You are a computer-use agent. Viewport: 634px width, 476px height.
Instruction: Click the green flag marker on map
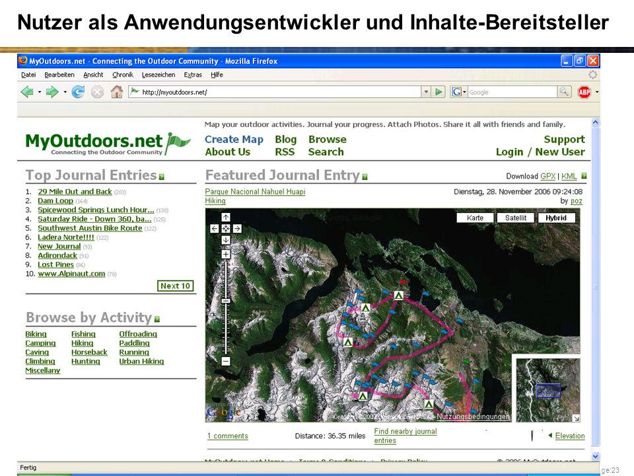(467, 361)
